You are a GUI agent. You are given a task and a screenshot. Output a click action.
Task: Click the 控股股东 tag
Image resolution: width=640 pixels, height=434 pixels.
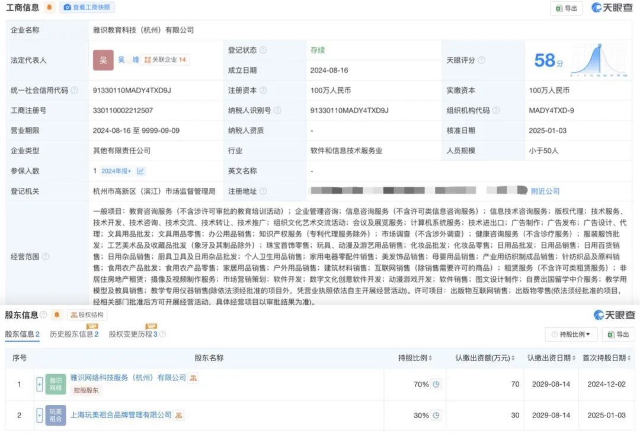click(86, 390)
